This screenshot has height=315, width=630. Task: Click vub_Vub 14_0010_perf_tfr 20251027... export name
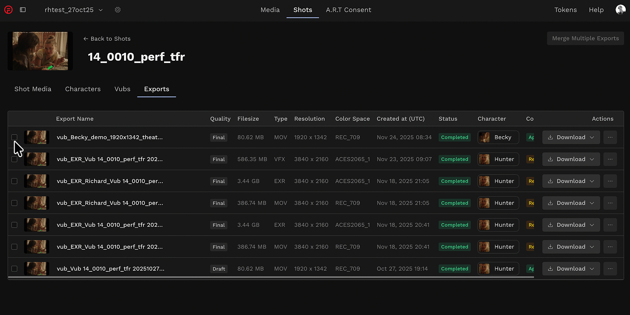[x=111, y=269]
